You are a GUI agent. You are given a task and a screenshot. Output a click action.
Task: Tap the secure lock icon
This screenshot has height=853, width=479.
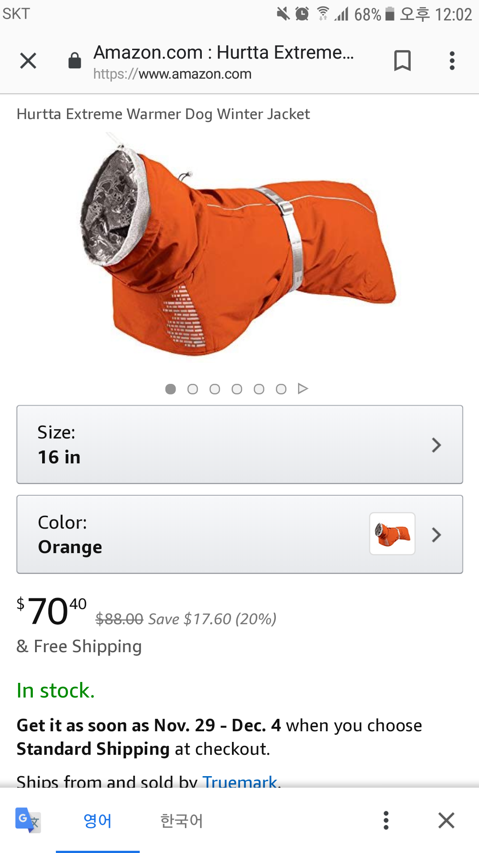click(x=75, y=61)
